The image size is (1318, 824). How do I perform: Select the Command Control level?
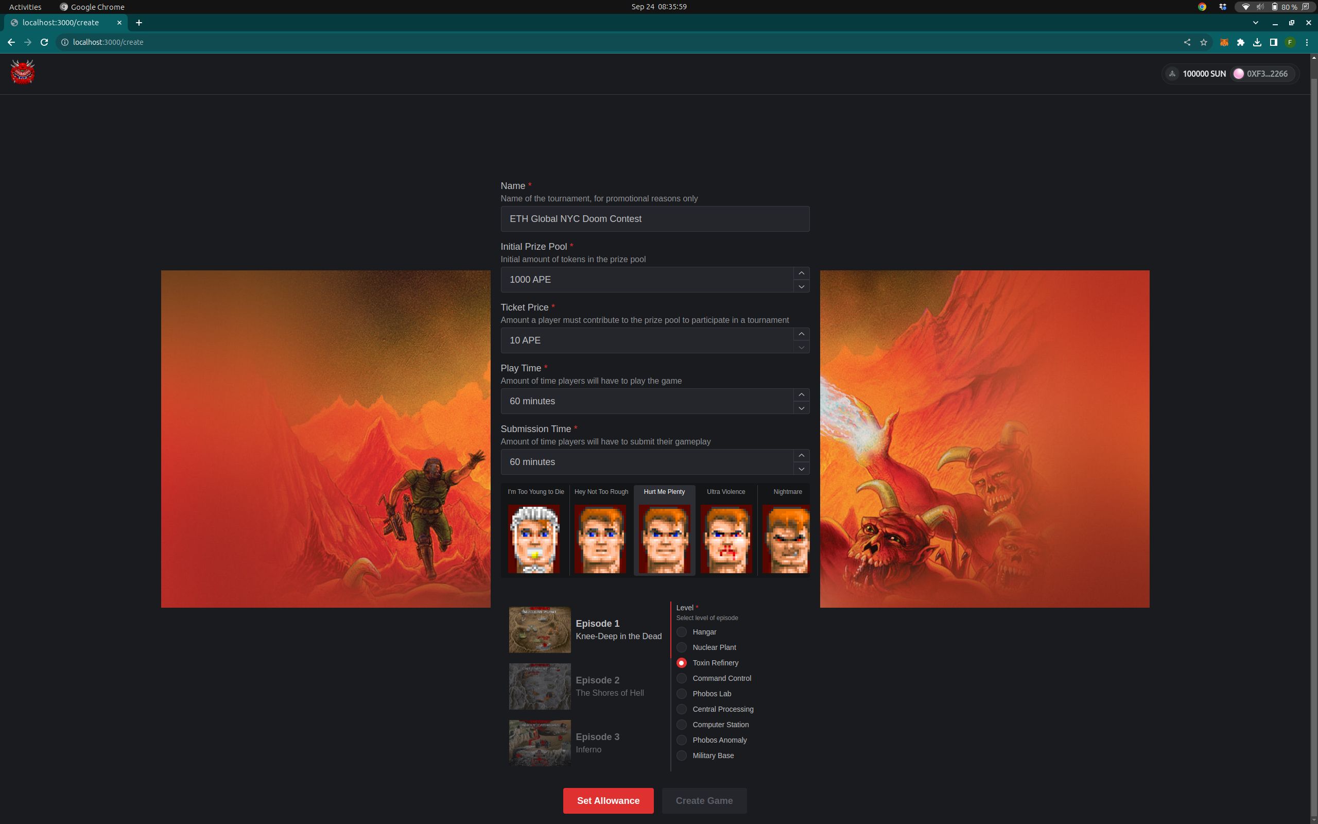[x=681, y=678]
